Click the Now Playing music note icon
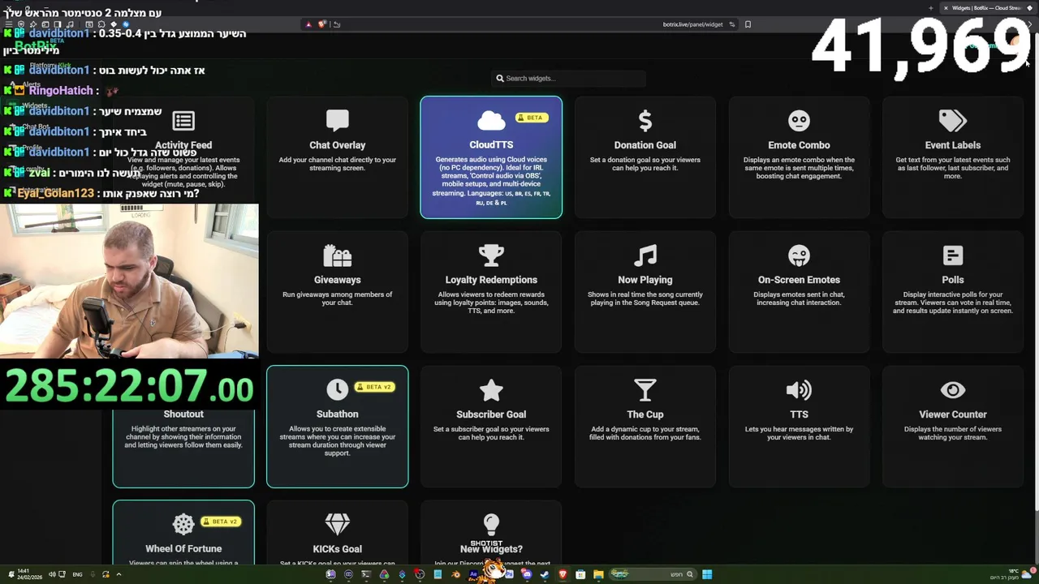This screenshot has width=1039, height=584. tap(645, 255)
